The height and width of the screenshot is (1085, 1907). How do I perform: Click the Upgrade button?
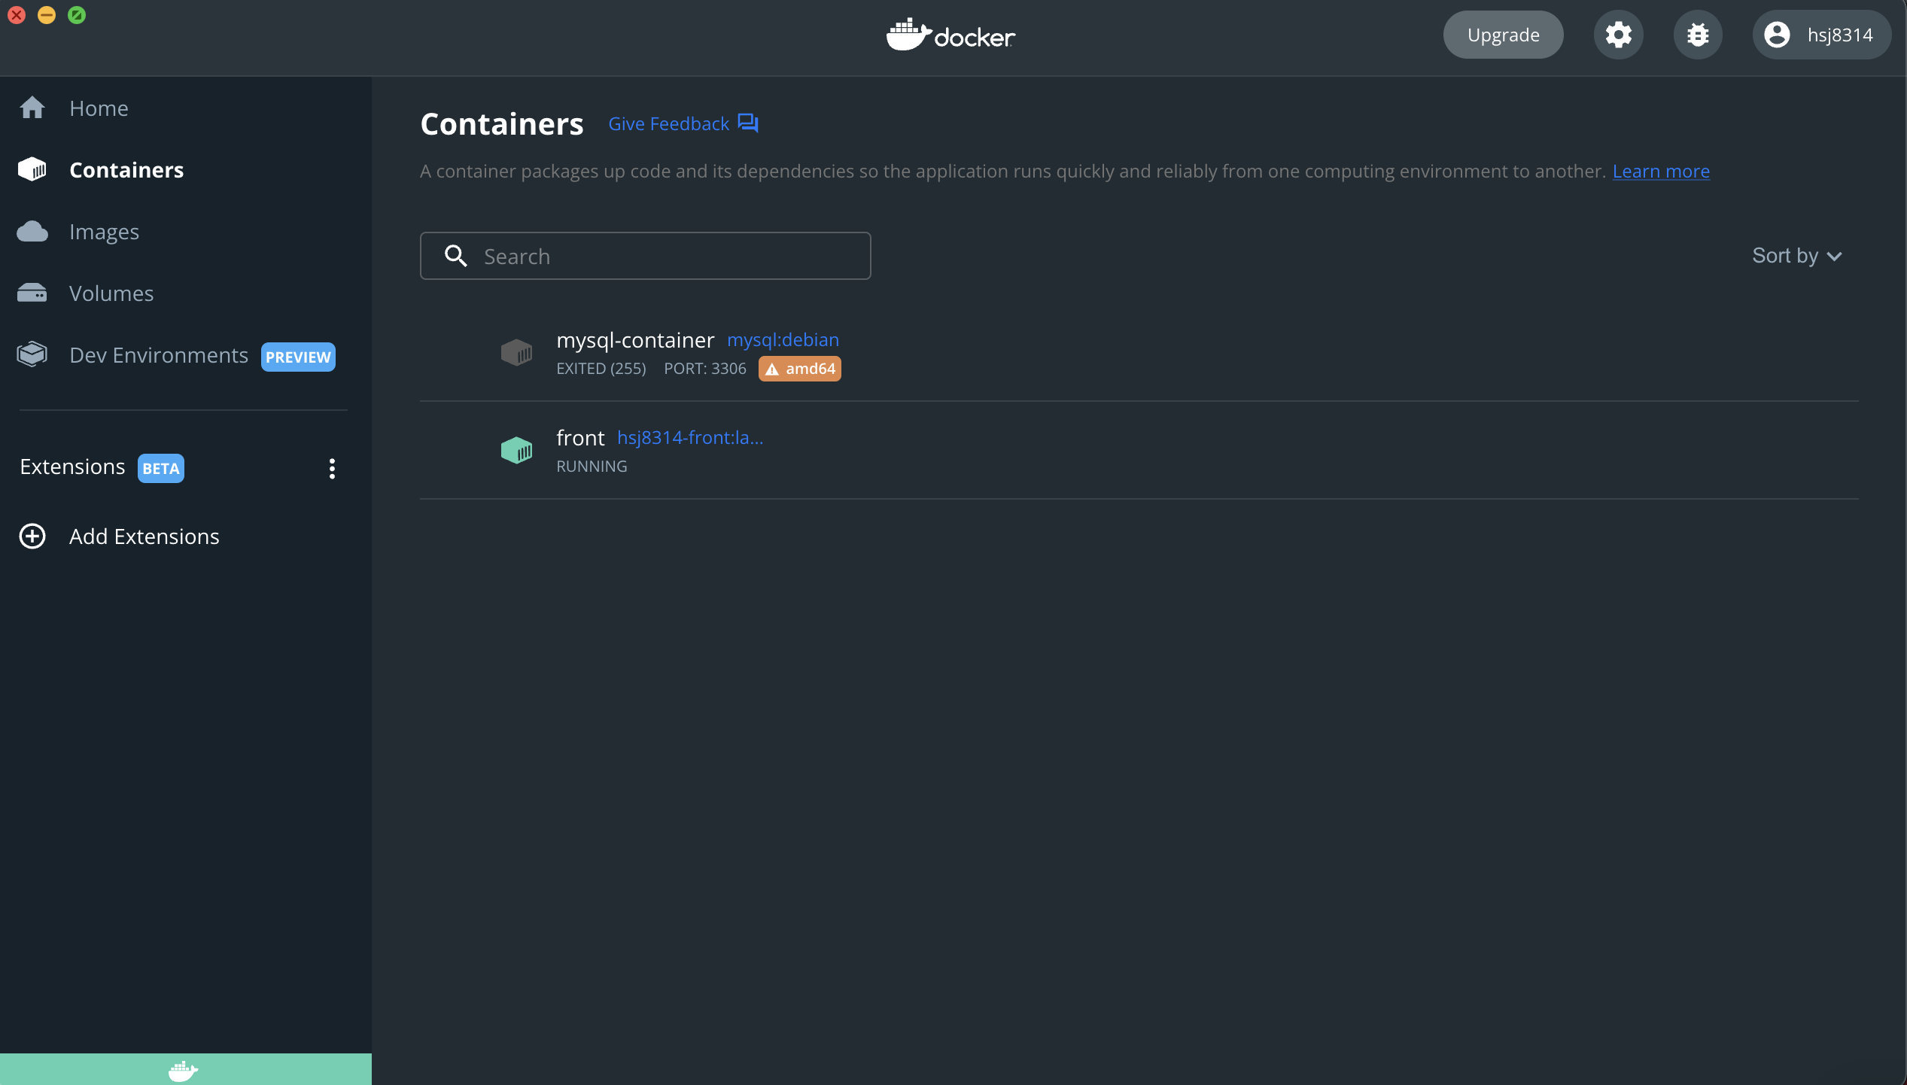1503,35
